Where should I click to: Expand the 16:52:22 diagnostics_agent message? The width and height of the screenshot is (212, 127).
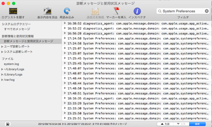coord(65,28)
